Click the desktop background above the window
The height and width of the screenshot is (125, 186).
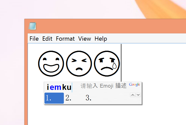click(x=75, y=9)
